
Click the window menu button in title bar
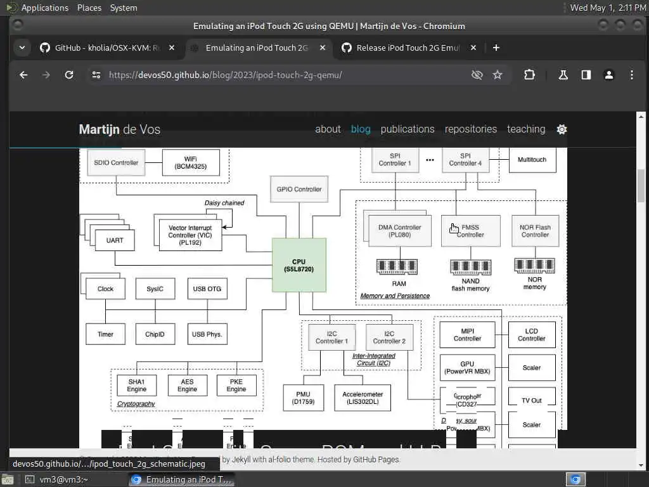(x=17, y=25)
